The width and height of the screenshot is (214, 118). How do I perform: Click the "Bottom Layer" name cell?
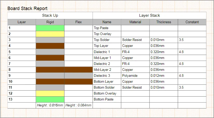107,82
